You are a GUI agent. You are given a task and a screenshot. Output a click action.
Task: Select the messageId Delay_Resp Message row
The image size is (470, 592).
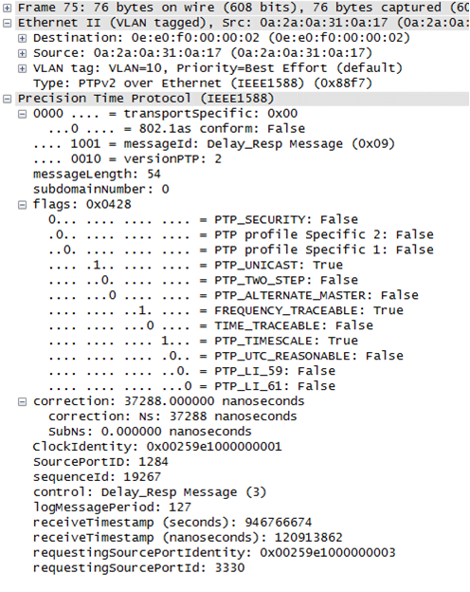pyautogui.click(x=214, y=144)
